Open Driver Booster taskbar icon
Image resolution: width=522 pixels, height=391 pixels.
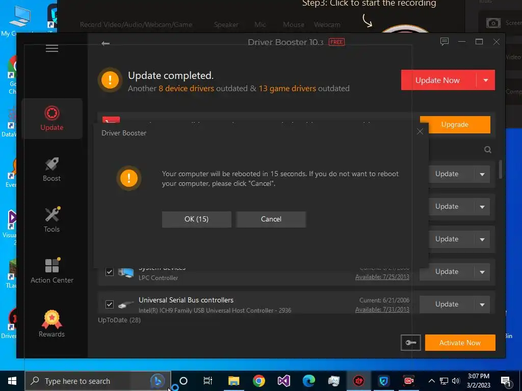tap(358, 381)
